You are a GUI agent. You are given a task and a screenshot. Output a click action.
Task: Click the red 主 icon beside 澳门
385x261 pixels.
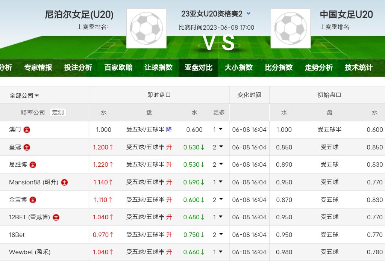27,130
